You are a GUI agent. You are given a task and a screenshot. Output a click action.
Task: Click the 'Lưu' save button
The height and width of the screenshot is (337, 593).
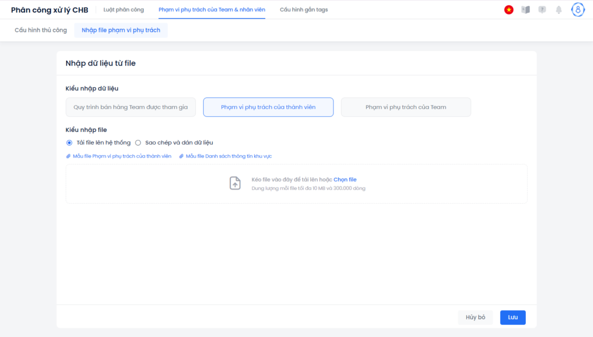tap(513, 317)
